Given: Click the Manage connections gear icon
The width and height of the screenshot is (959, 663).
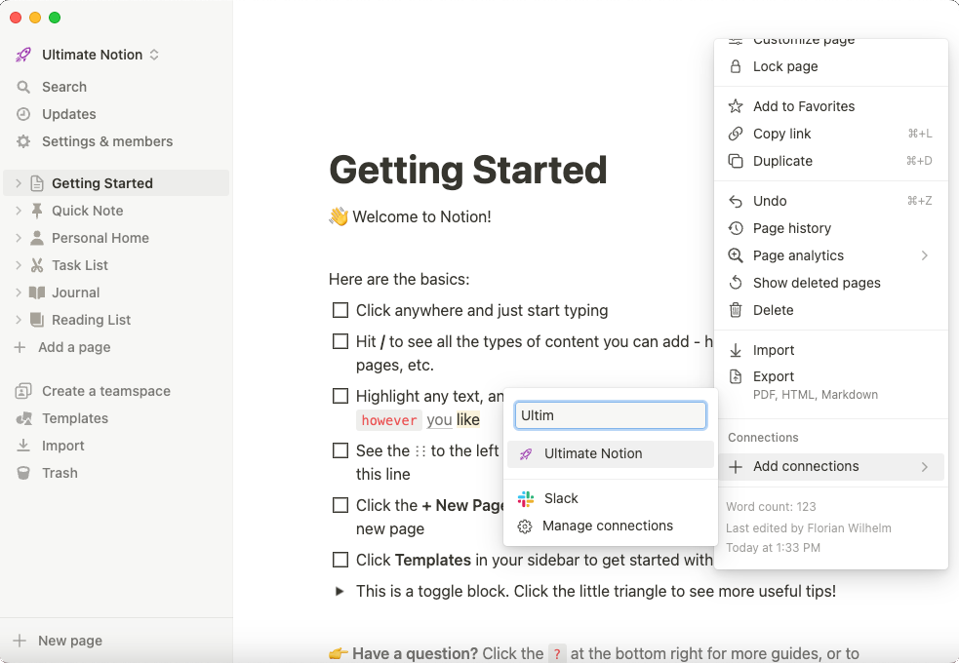Looking at the screenshot, I should coord(525,526).
